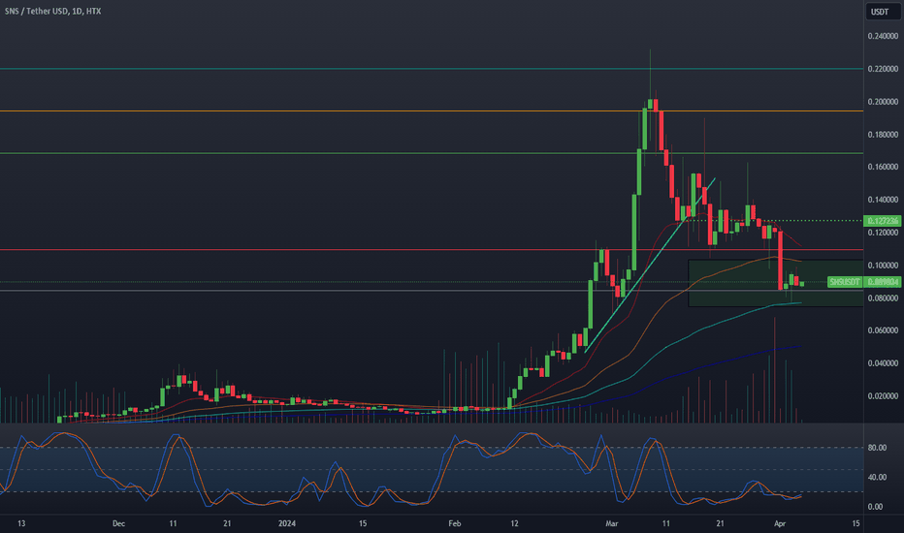Click the Apr label on time axis
This screenshot has width=904, height=533.
click(x=780, y=523)
